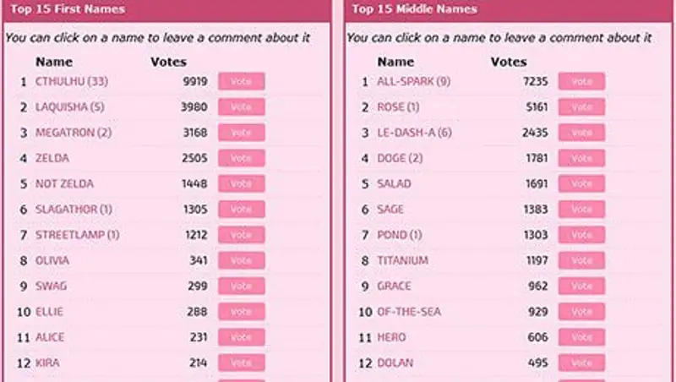Open the ELLIE name link
676x382 pixels.
[x=49, y=312]
